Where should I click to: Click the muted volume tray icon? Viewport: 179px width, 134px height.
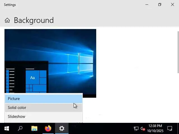click(x=143, y=129)
